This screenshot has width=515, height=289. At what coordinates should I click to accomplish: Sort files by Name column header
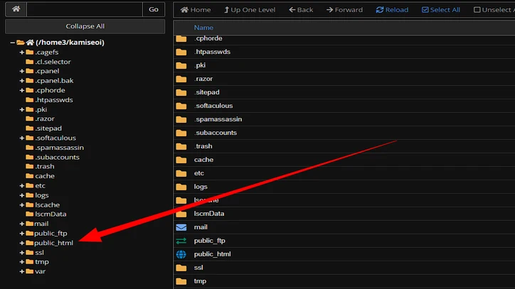pos(203,28)
